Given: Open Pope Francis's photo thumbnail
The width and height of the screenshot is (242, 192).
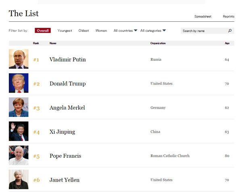Looking at the screenshot, I should [19, 155].
